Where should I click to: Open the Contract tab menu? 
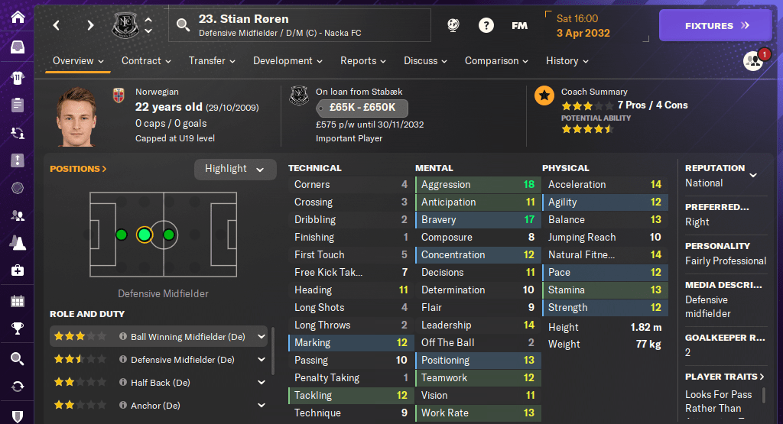pos(145,61)
